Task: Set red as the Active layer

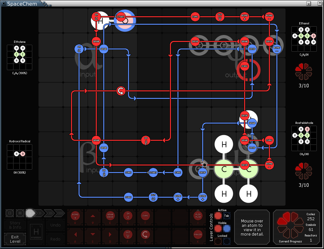Action: [218, 216]
